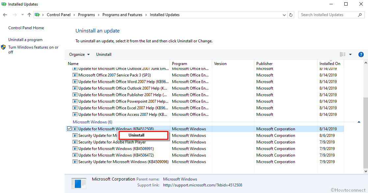Click icon of Access 2007 Help update

pos(75,115)
